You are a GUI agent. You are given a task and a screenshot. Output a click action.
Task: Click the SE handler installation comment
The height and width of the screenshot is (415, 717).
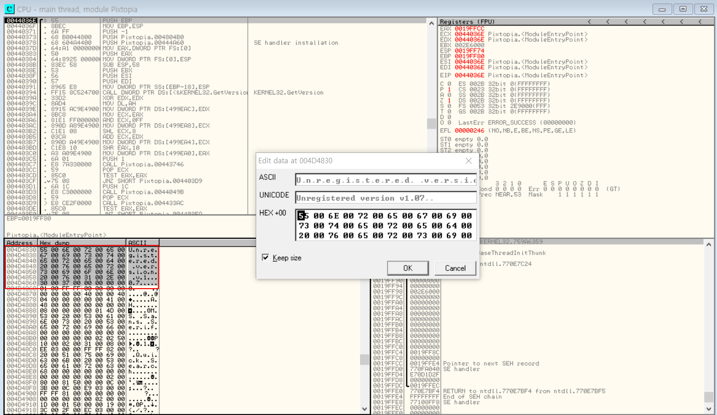[x=296, y=43]
